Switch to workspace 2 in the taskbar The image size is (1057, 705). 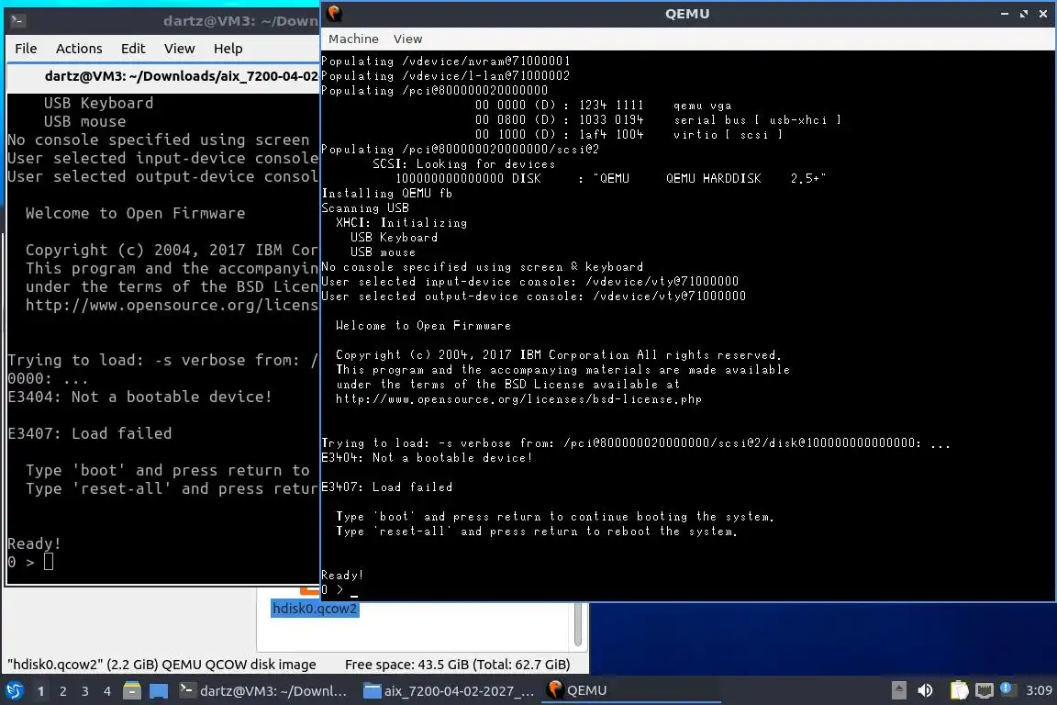[x=63, y=691]
